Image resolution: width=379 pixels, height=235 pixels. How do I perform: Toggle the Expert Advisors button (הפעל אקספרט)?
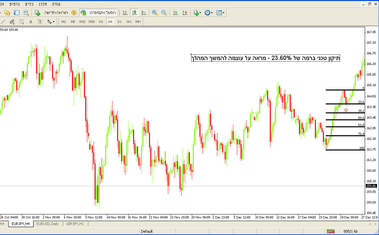[x=98, y=13]
